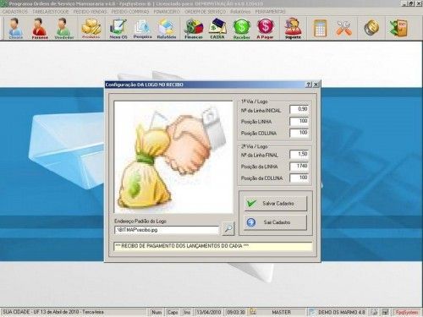The height and width of the screenshot is (317, 423).
Task: Open the Relatórios menu
Action: coord(240,12)
